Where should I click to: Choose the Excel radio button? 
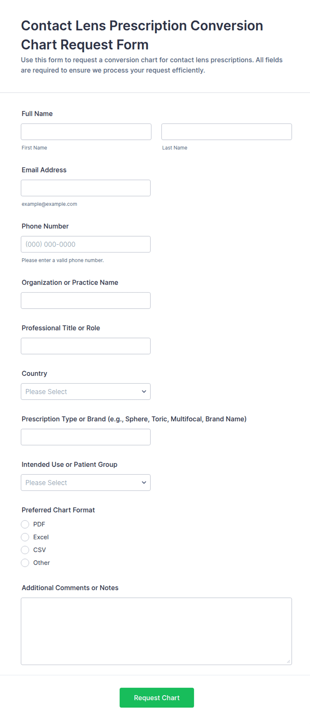(x=25, y=537)
